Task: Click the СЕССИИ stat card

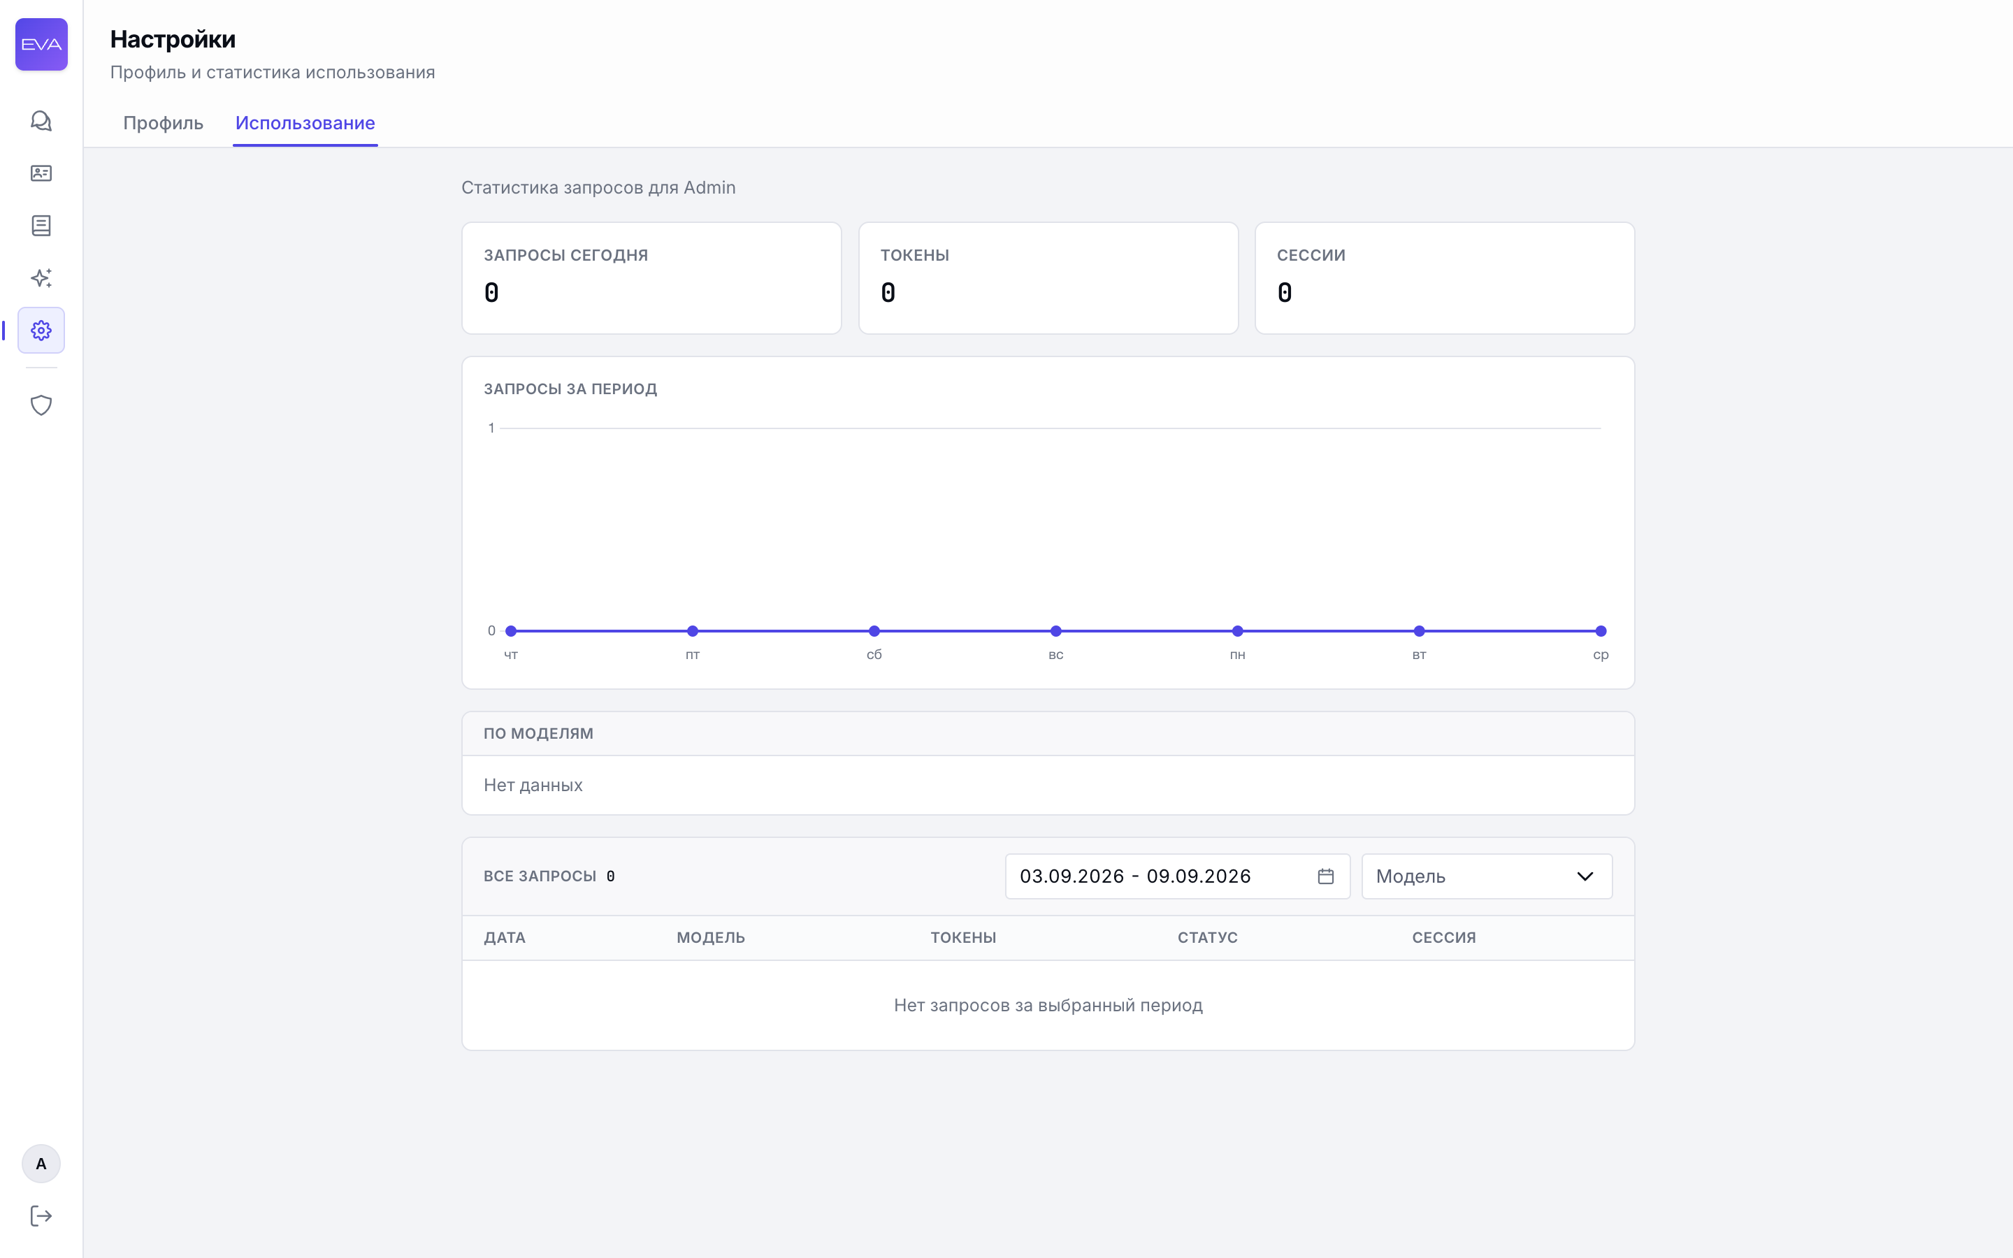Action: 1445,278
